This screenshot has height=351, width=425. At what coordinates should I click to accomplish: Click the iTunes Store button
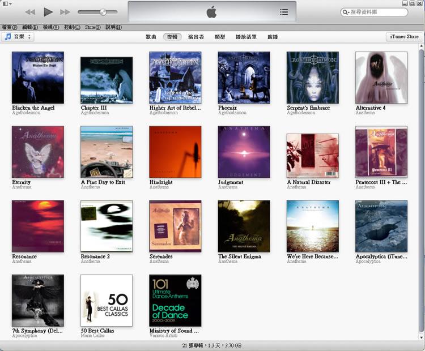coord(404,37)
